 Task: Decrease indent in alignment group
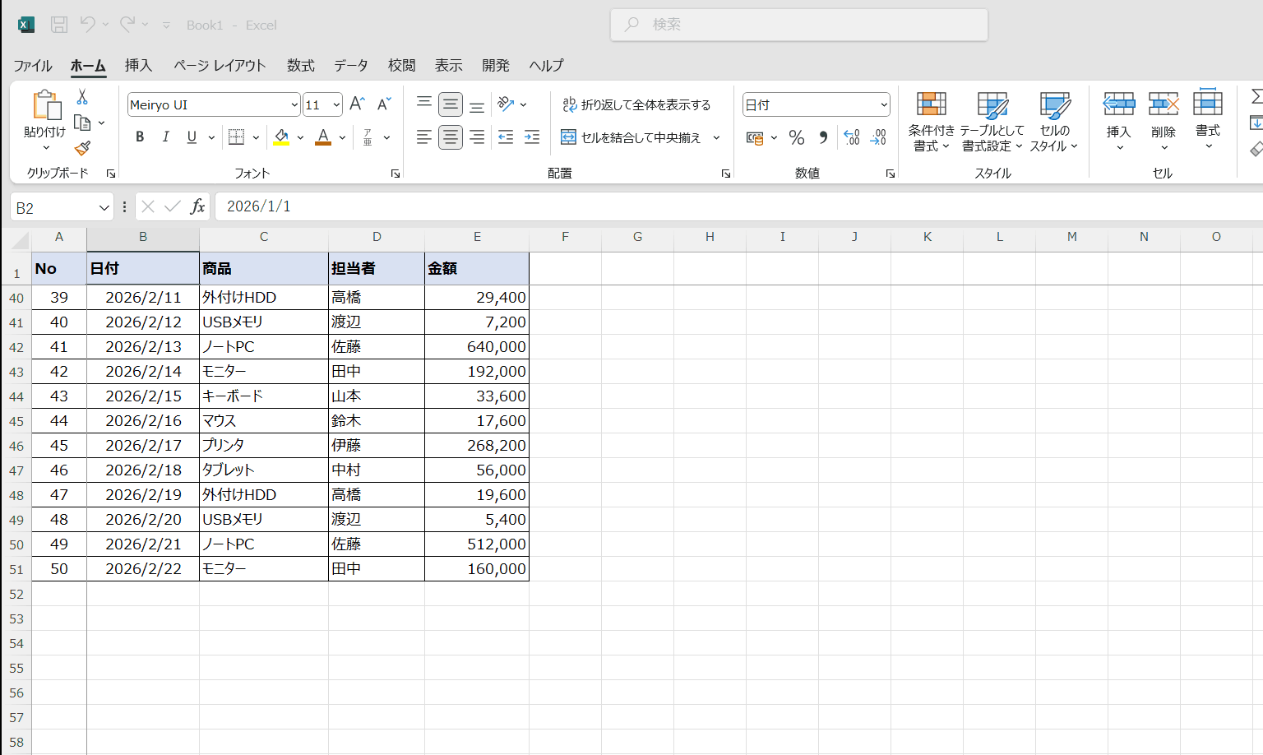point(506,137)
